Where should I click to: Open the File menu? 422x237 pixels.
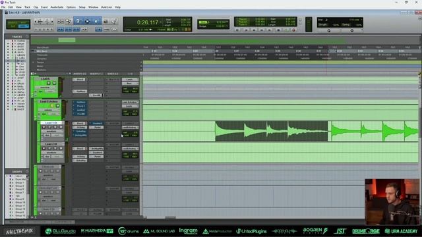click(3, 7)
